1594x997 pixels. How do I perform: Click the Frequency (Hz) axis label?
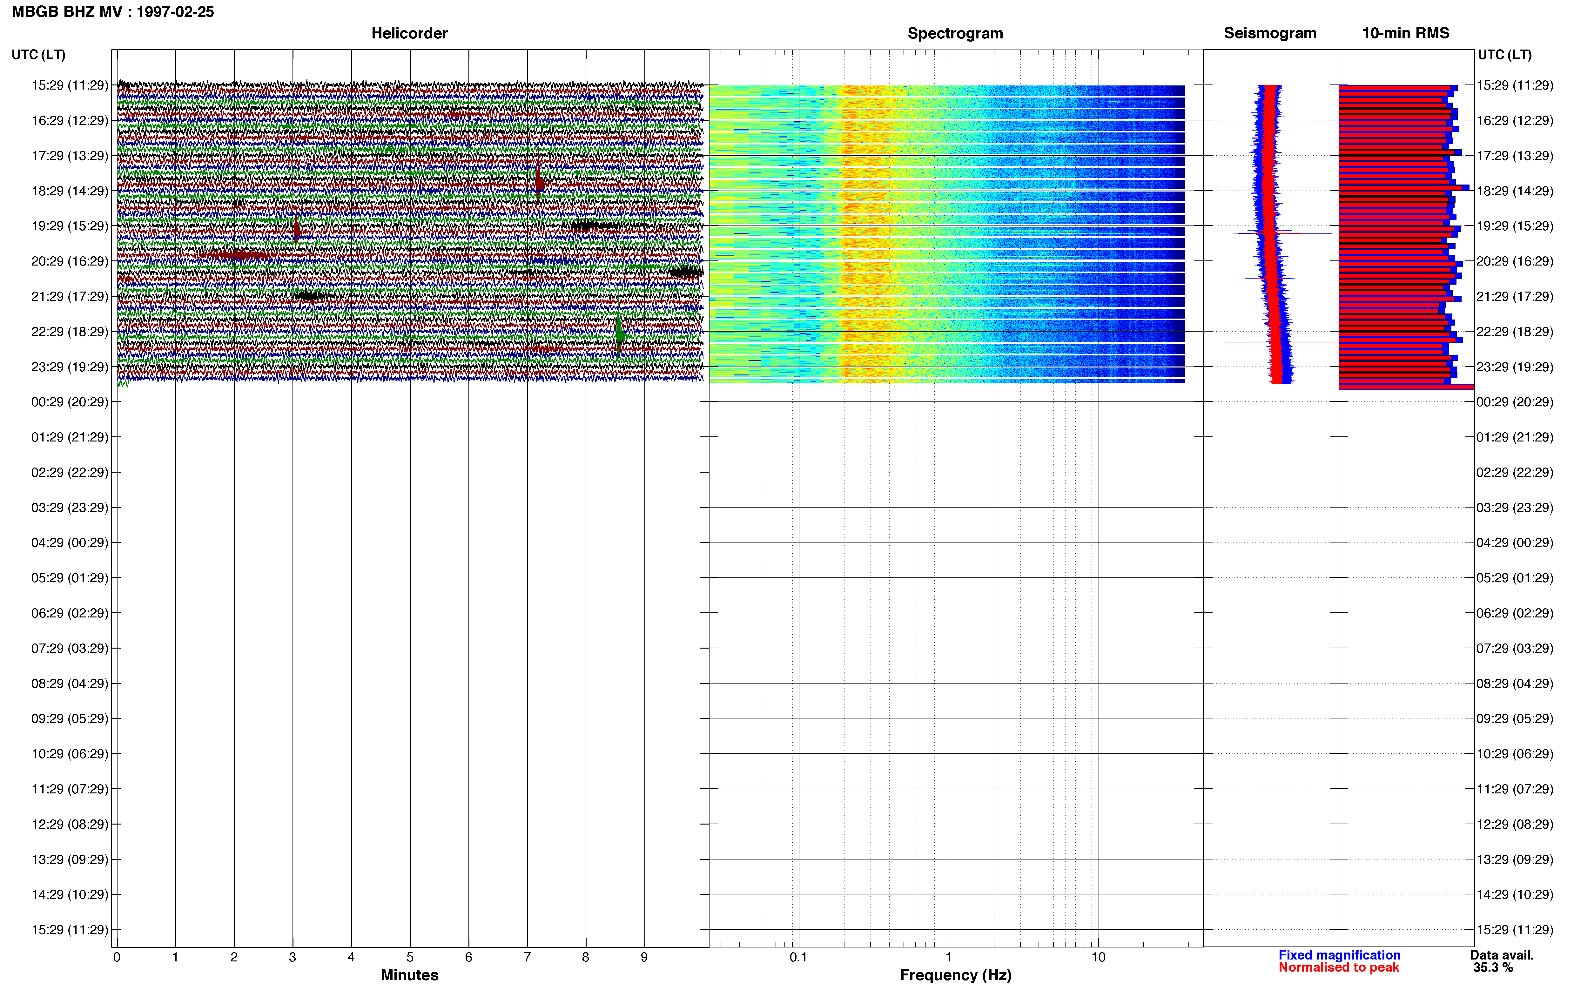click(955, 974)
